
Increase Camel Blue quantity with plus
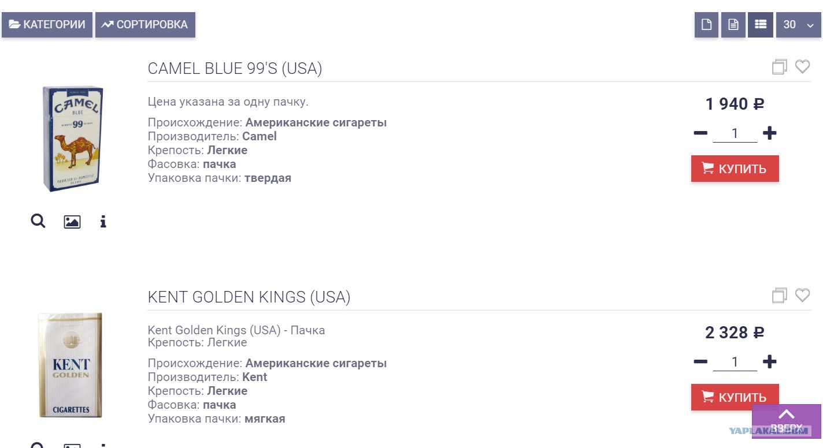tap(769, 133)
